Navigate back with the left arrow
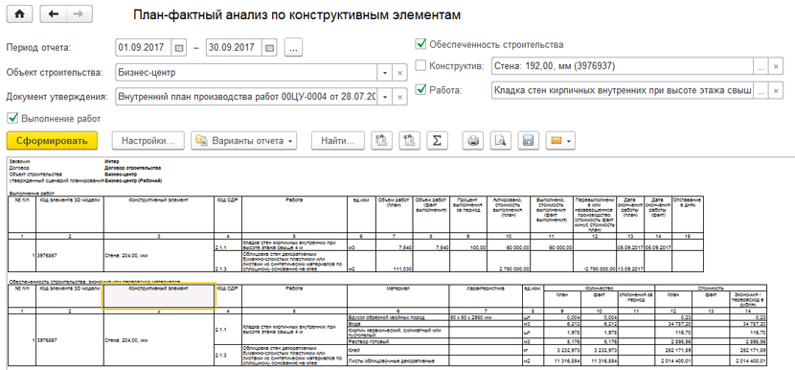Image resolution: width=795 pixels, height=370 pixels. tap(54, 14)
